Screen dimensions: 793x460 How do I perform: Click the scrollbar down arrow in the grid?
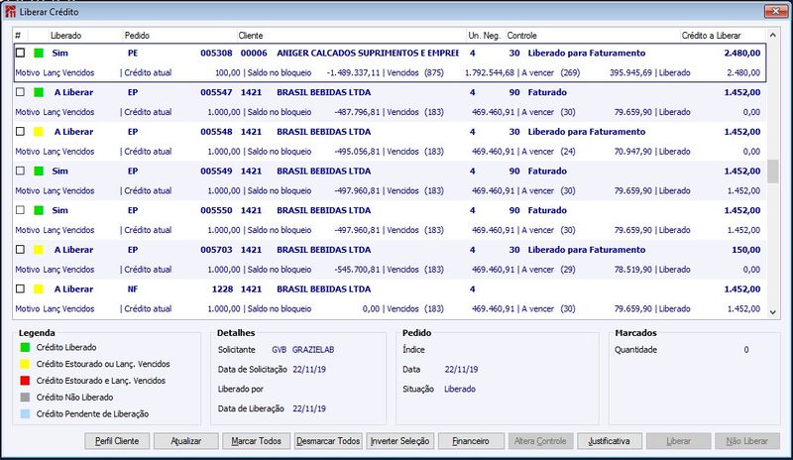(773, 311)
